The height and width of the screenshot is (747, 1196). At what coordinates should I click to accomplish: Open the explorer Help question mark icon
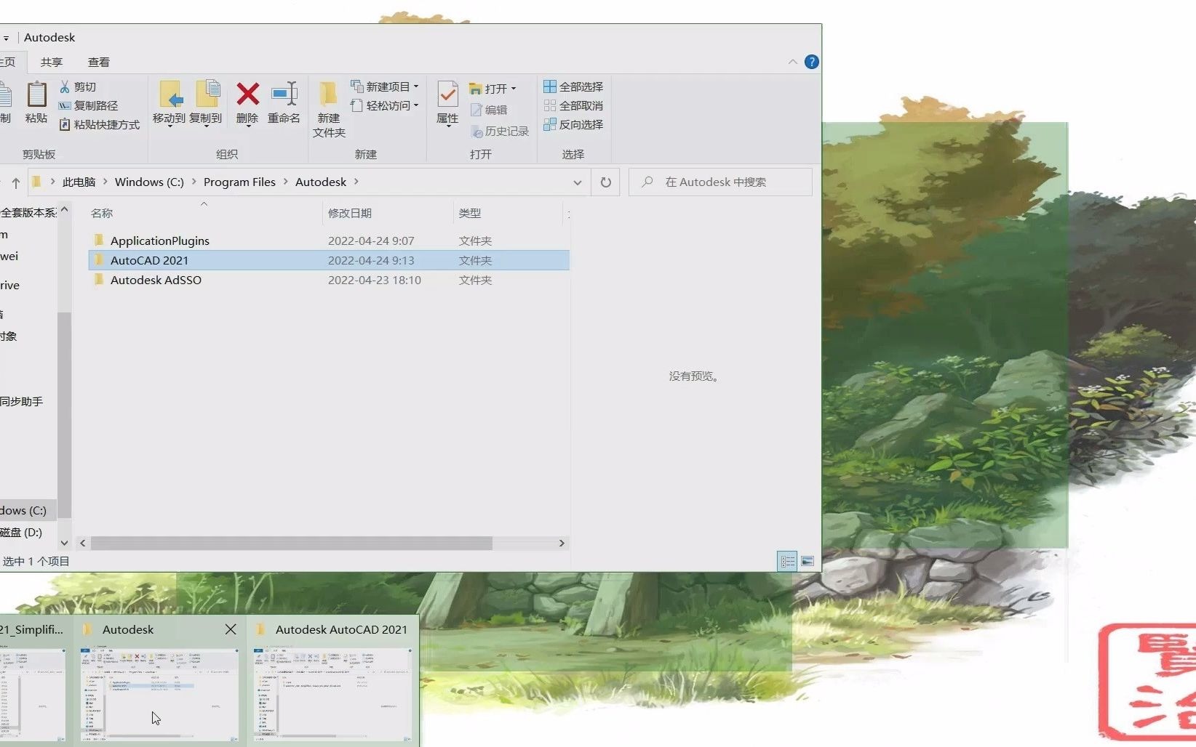point(812,62)
